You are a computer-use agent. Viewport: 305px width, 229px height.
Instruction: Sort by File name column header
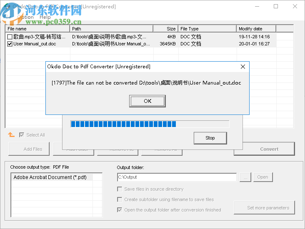pos(37,29)
